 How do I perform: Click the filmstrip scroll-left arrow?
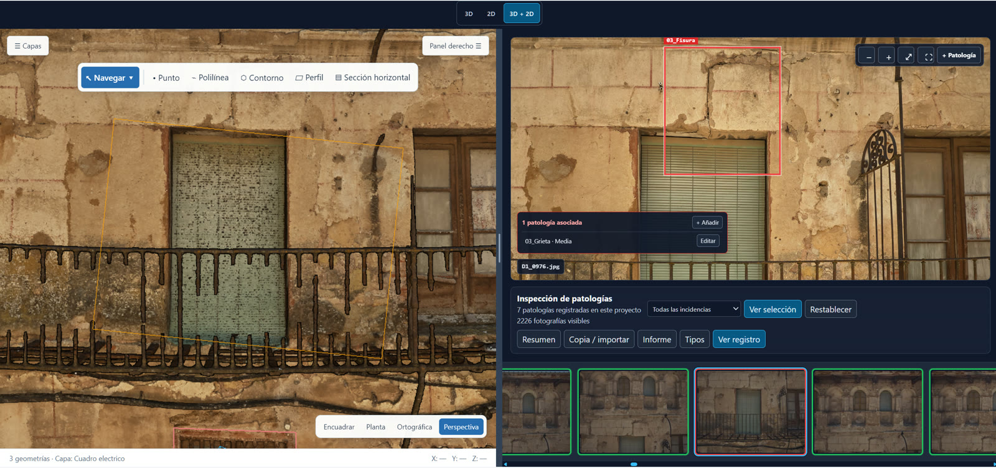point(505,464)
